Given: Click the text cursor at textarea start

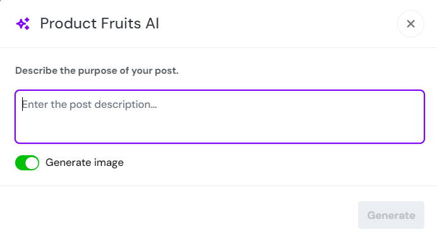Looking at the screenshot, I should click(x=22, y=104).
